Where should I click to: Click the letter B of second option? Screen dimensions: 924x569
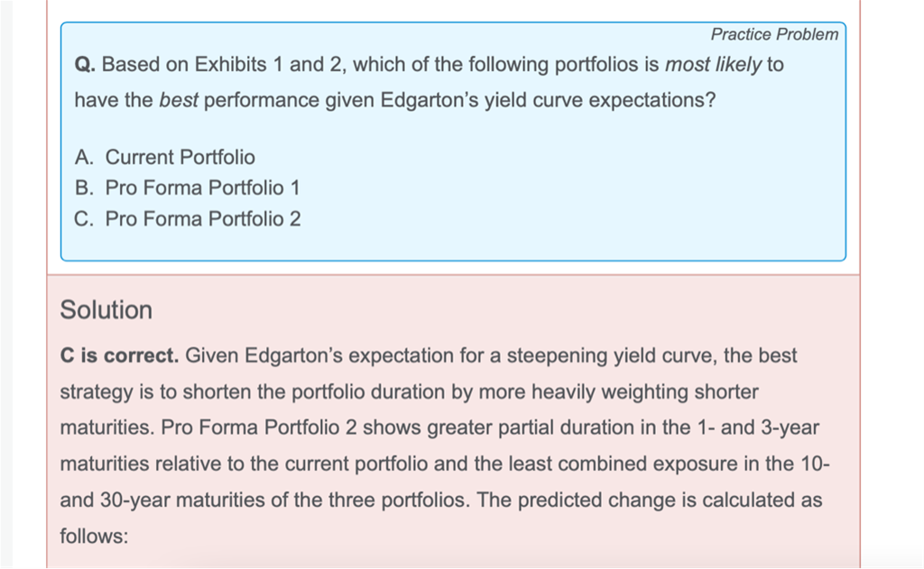(84, 188)
